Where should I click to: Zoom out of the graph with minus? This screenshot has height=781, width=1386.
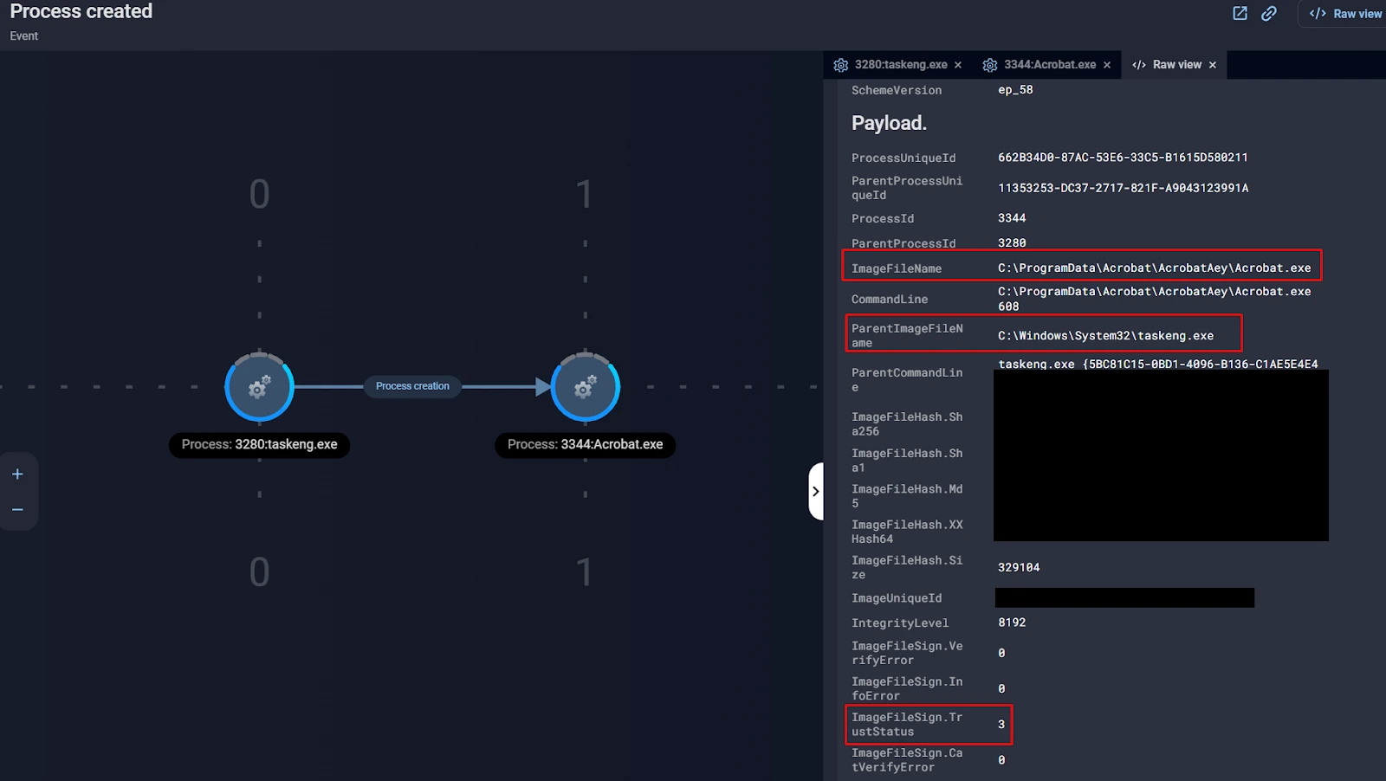click(x=17, y=509)
